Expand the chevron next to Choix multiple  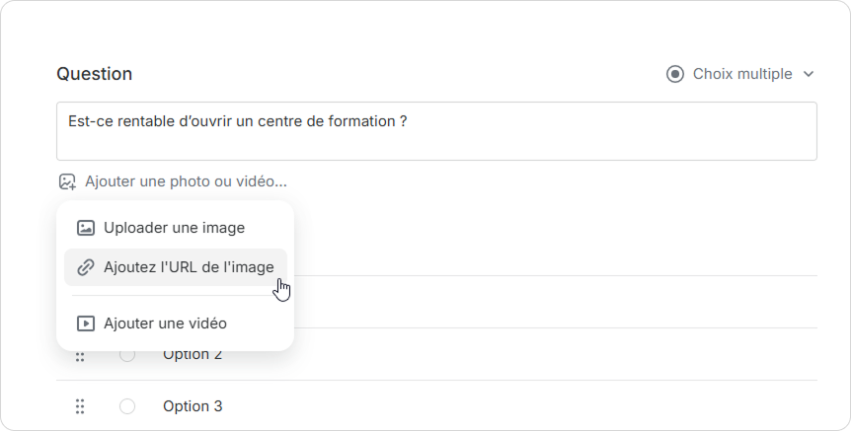pyautogui.click(x=809, y=74)
